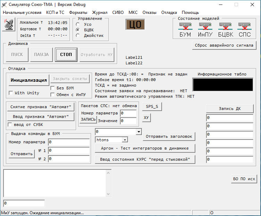The height and width of the screenshot is (216, 261).
Task: Focus the № 2 input field
Action: point(69,159)
